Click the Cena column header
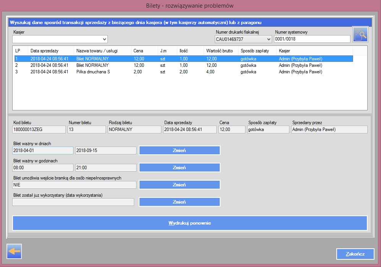Viewport: 381px width, 267px height. (x=144, y=51)
